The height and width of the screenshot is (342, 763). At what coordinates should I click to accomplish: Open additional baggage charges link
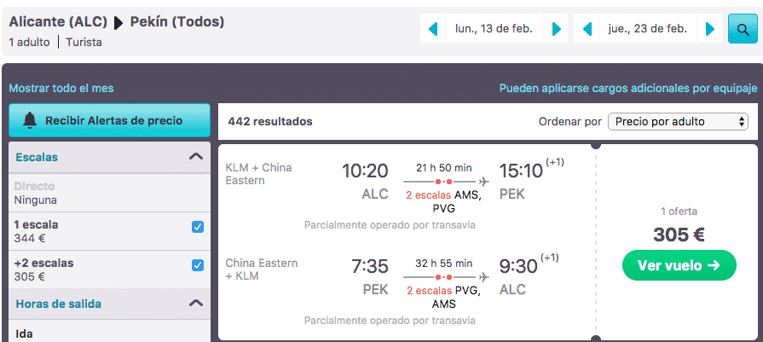(628, 89)
